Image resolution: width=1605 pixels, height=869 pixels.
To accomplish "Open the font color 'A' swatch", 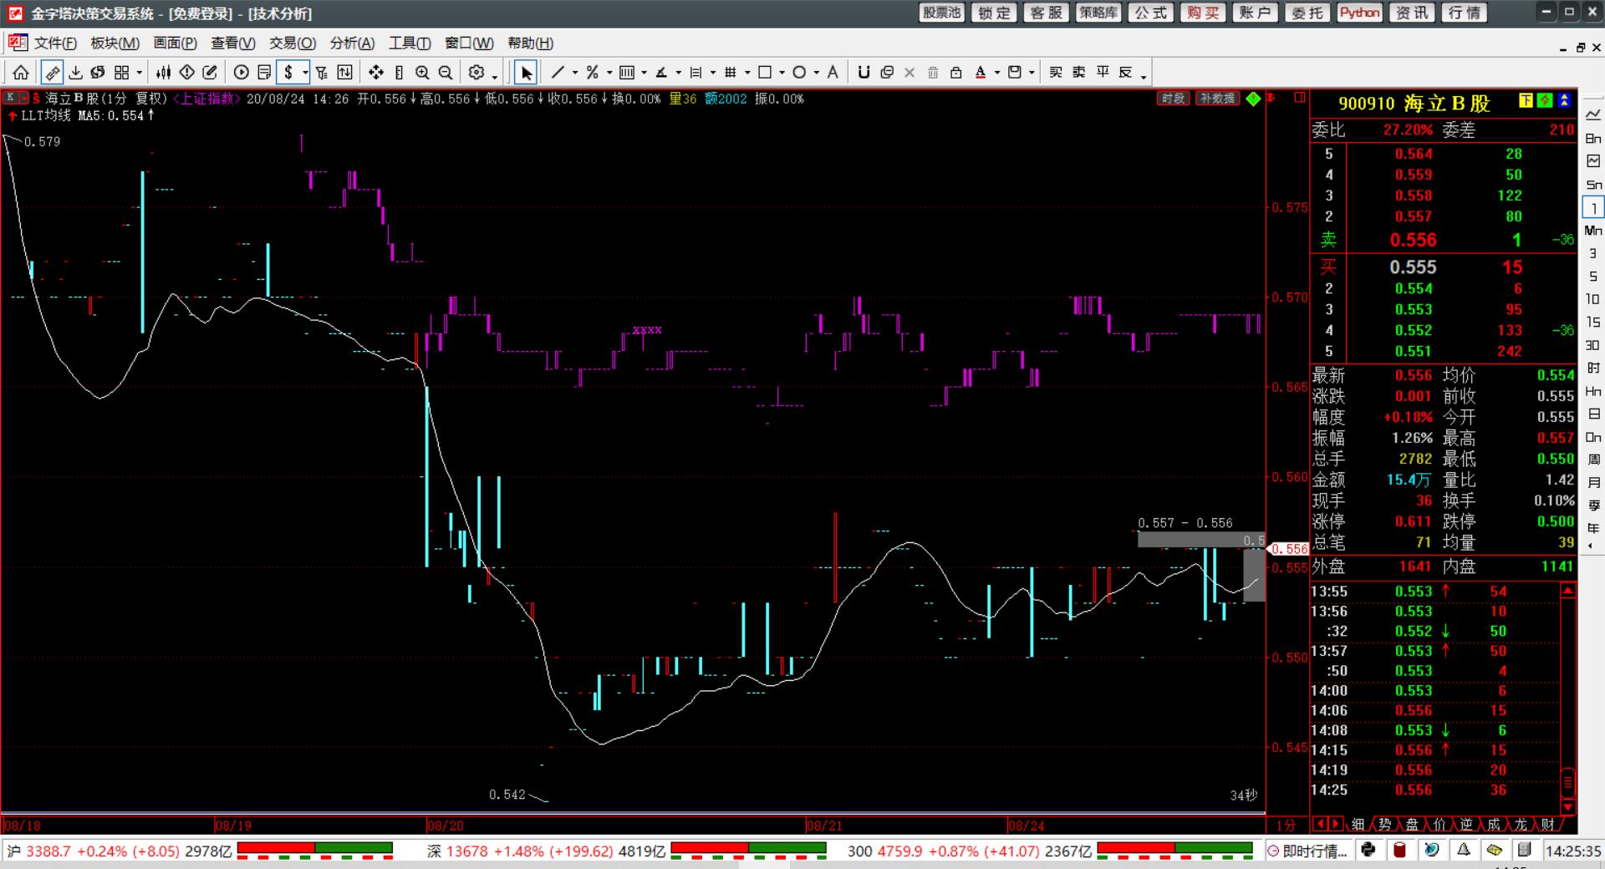I will point(981,73).
